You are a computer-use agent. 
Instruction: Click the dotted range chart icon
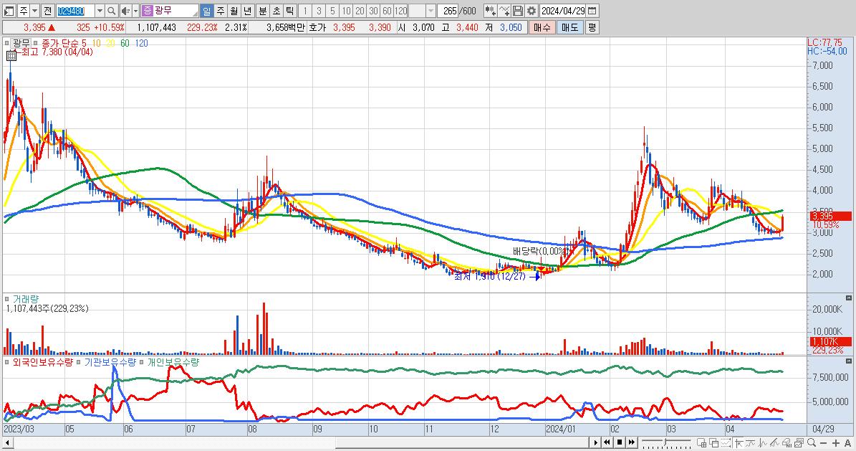[x=726, y=443]
